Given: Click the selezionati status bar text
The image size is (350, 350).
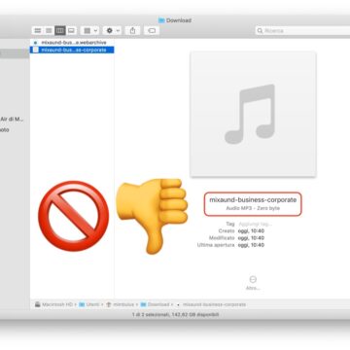Looking at the screenshot, I should pos(175,315).
